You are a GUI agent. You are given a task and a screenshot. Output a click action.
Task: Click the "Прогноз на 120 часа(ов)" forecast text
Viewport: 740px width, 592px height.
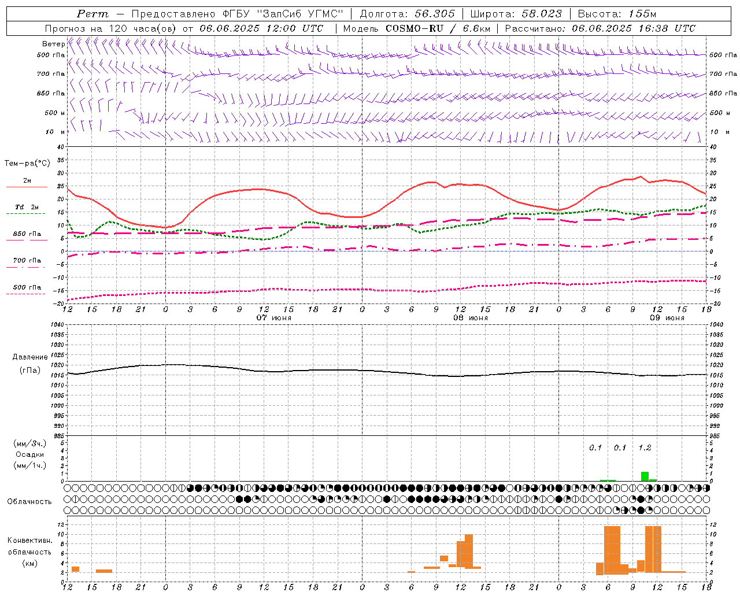[112, 28]
